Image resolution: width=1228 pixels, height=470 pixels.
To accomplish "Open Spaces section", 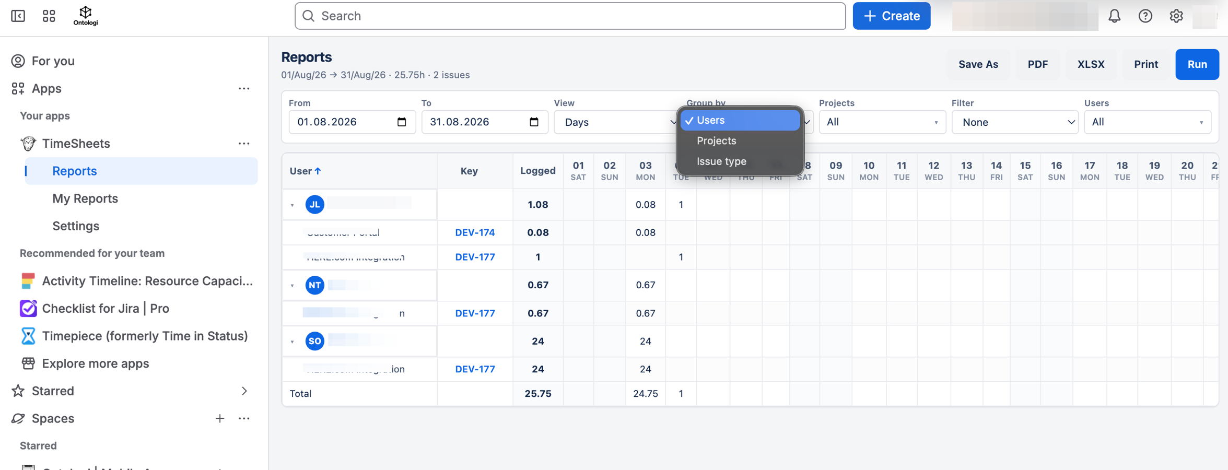I will point(53,418).
